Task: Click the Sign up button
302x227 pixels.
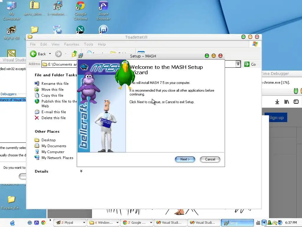Action: (276, 118)
